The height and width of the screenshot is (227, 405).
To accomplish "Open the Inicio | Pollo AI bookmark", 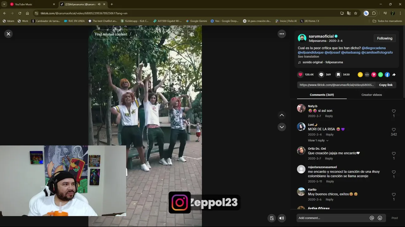I will tap(286, 21).
